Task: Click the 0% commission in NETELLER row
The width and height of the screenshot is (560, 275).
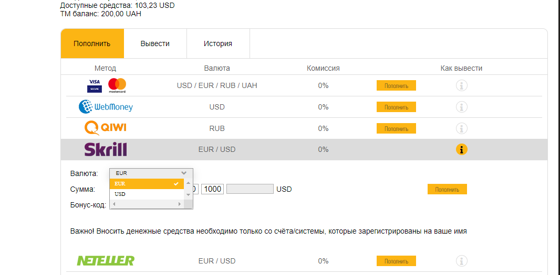Action: pos(323,261)
